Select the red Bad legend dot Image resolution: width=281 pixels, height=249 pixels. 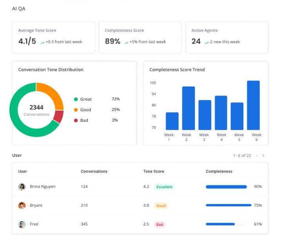click(x=76, y=120)
